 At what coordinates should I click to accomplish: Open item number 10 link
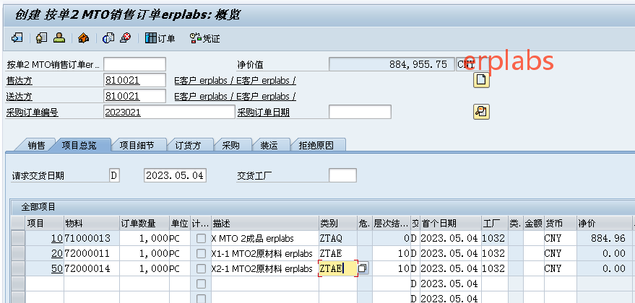pos(56,238)
